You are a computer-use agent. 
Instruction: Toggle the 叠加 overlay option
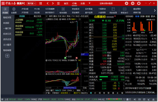pos(55,16)
